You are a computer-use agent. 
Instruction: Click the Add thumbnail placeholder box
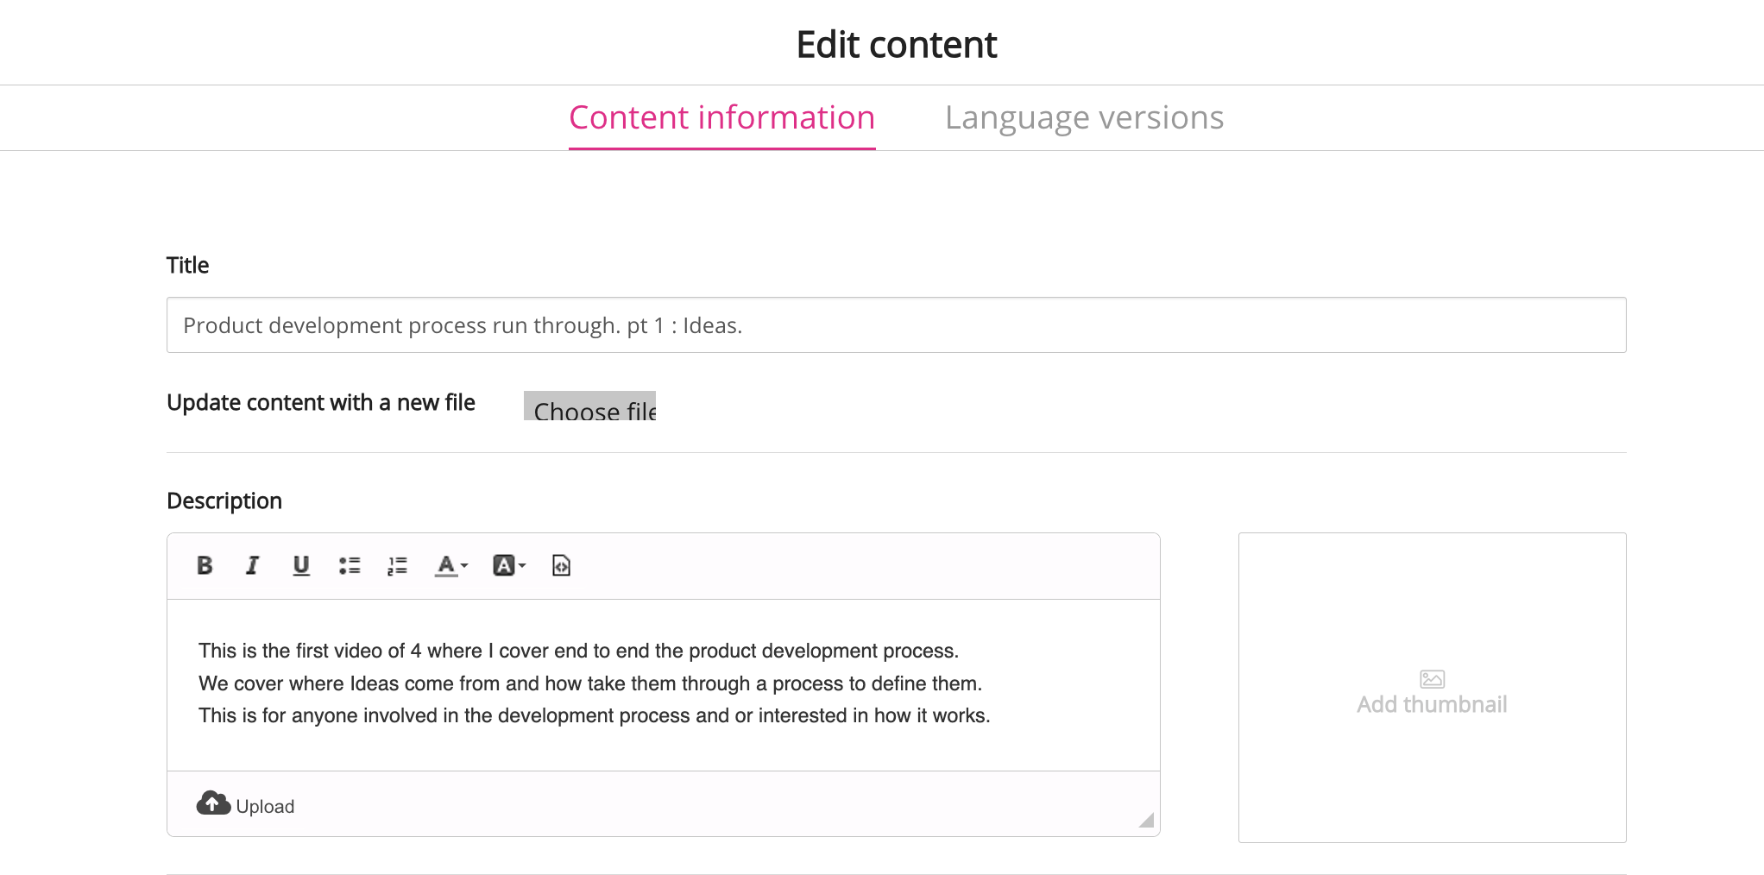click(x=1432, y=688)
